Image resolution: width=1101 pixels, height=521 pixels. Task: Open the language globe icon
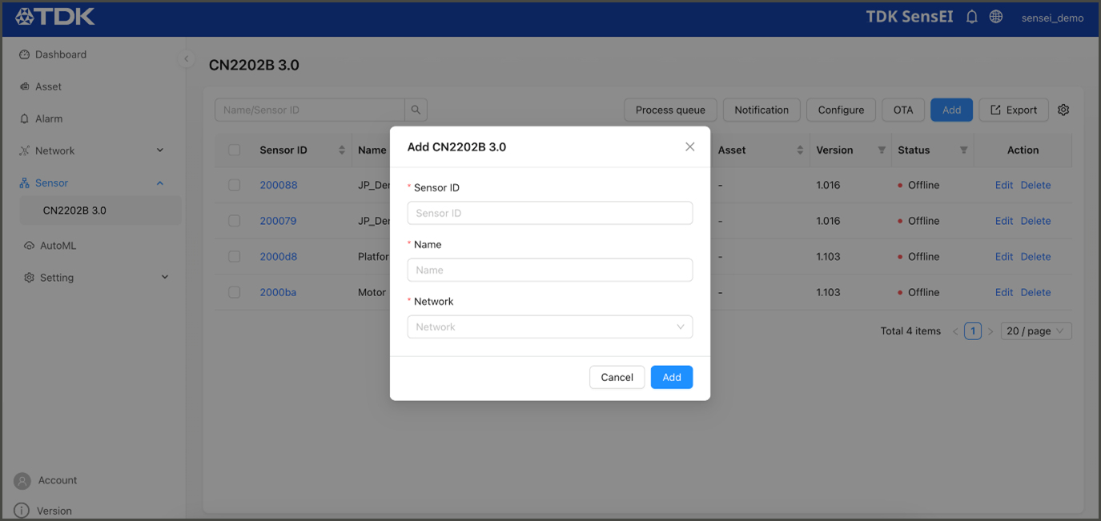tap(996, 17)
